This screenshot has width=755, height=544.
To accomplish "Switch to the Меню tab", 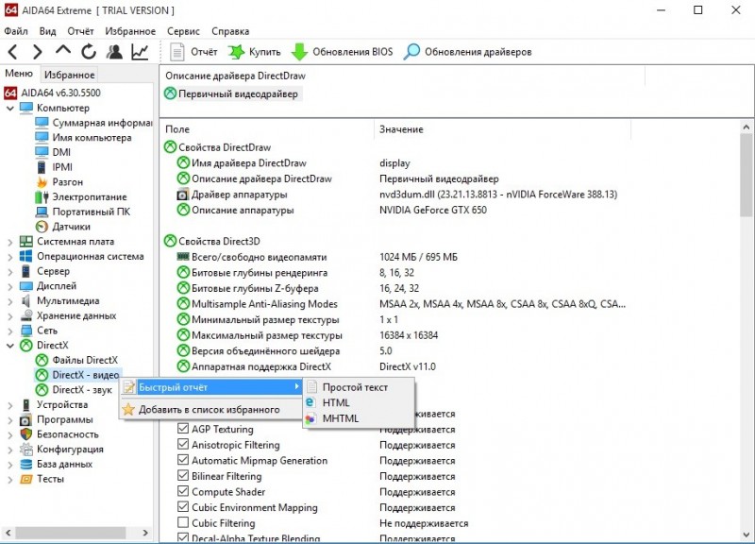I will pyautogui.click(x=19, y=74).
